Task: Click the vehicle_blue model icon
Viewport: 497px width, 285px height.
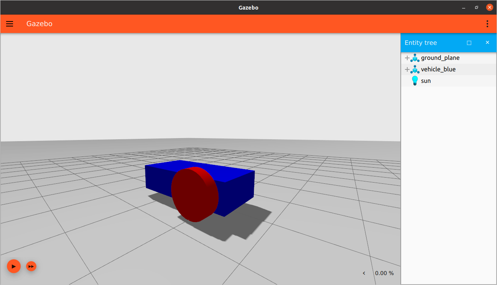Action: pyautogui.click(x=415, y=69)
